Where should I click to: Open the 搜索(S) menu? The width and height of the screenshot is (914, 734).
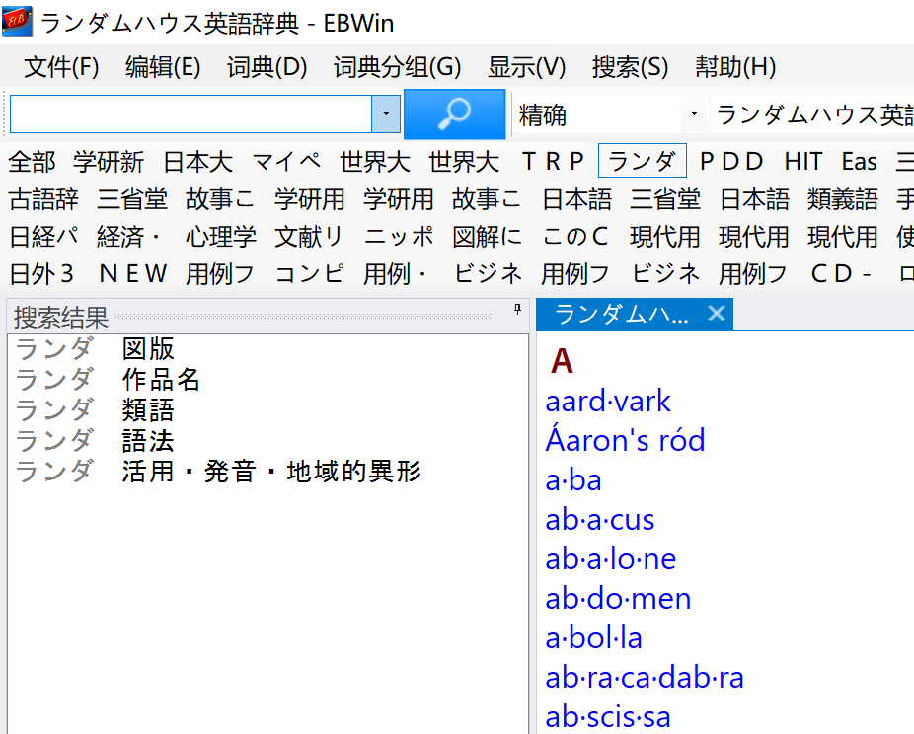(x=630, y=67)
